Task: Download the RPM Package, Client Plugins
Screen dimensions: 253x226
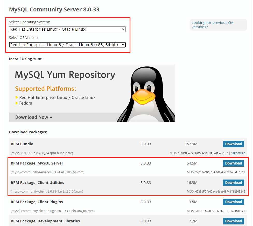Action: tap(234, 202)
